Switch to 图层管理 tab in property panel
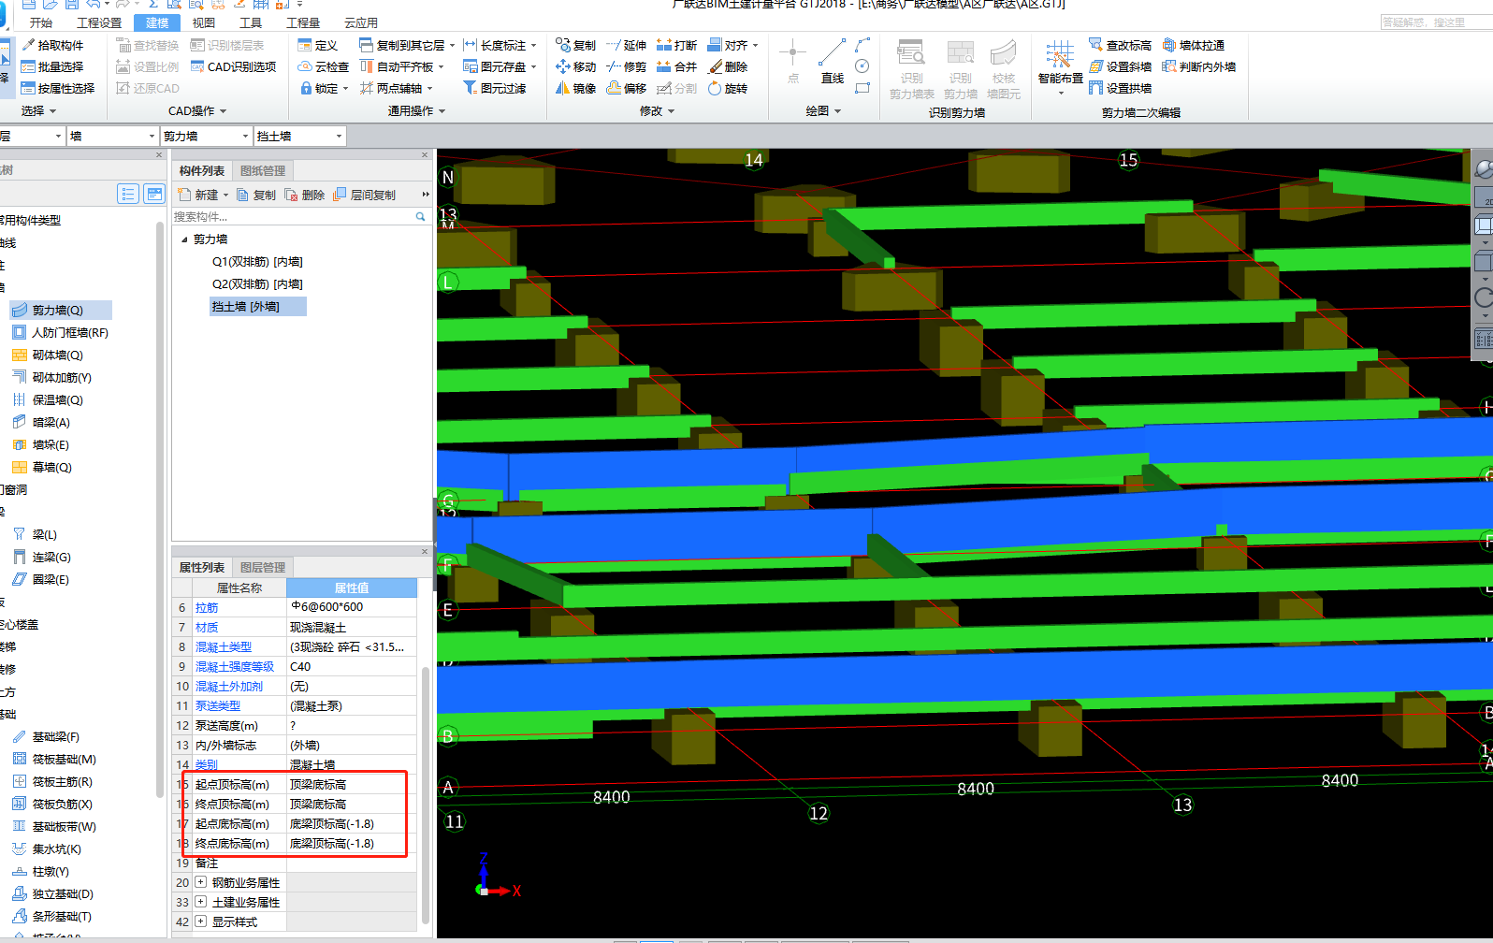This screenshot has width=1493, height=943. pos(263,567)
